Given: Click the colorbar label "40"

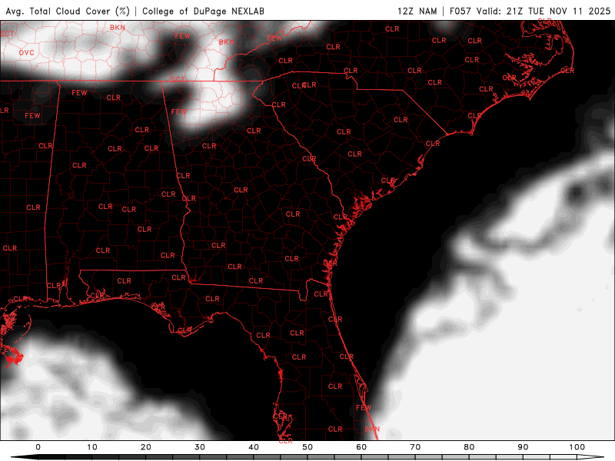Looking at the screenshot, I should pos(254,447).
